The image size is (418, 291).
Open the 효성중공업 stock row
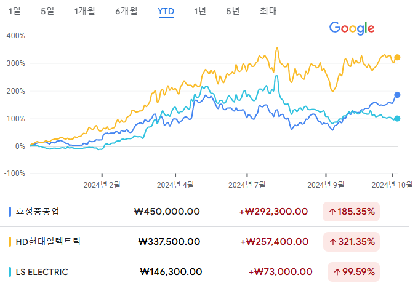pyautogui.click(x=204, y=212)
